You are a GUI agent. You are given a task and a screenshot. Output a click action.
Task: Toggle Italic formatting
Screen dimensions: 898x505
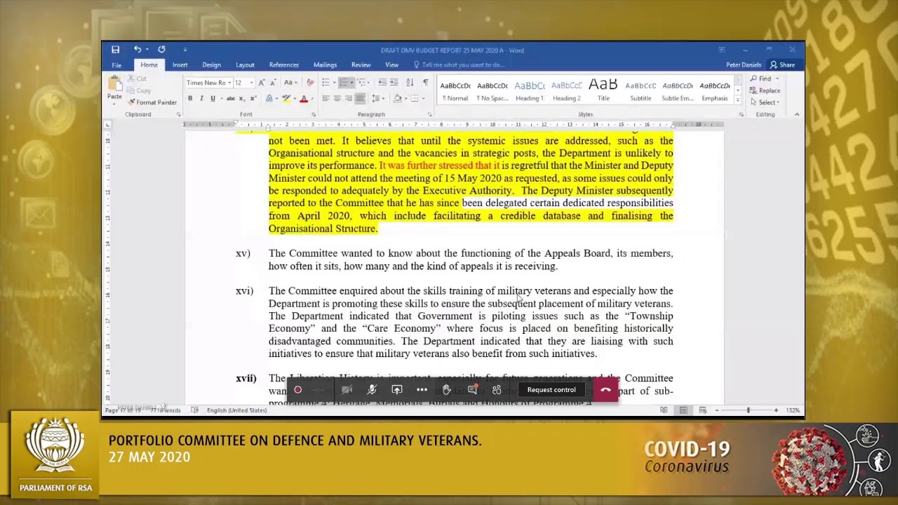201,98
